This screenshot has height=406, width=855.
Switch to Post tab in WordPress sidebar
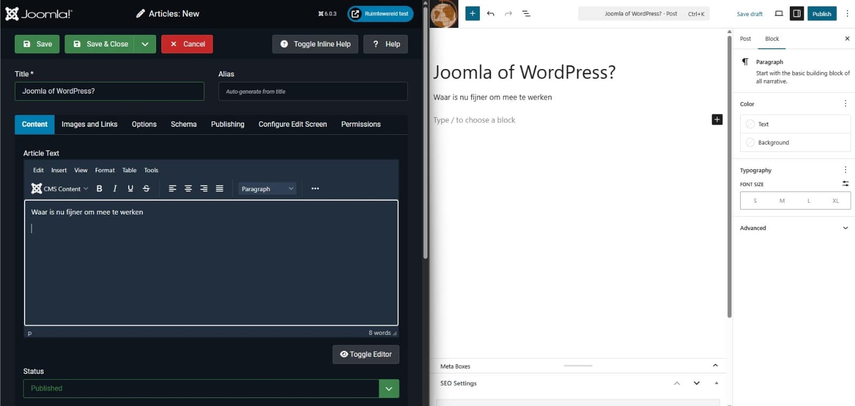click(745, 39)
